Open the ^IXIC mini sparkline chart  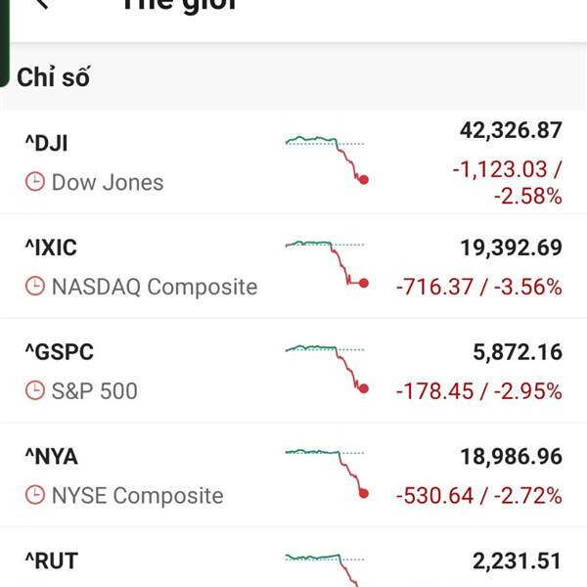point(327,263)
